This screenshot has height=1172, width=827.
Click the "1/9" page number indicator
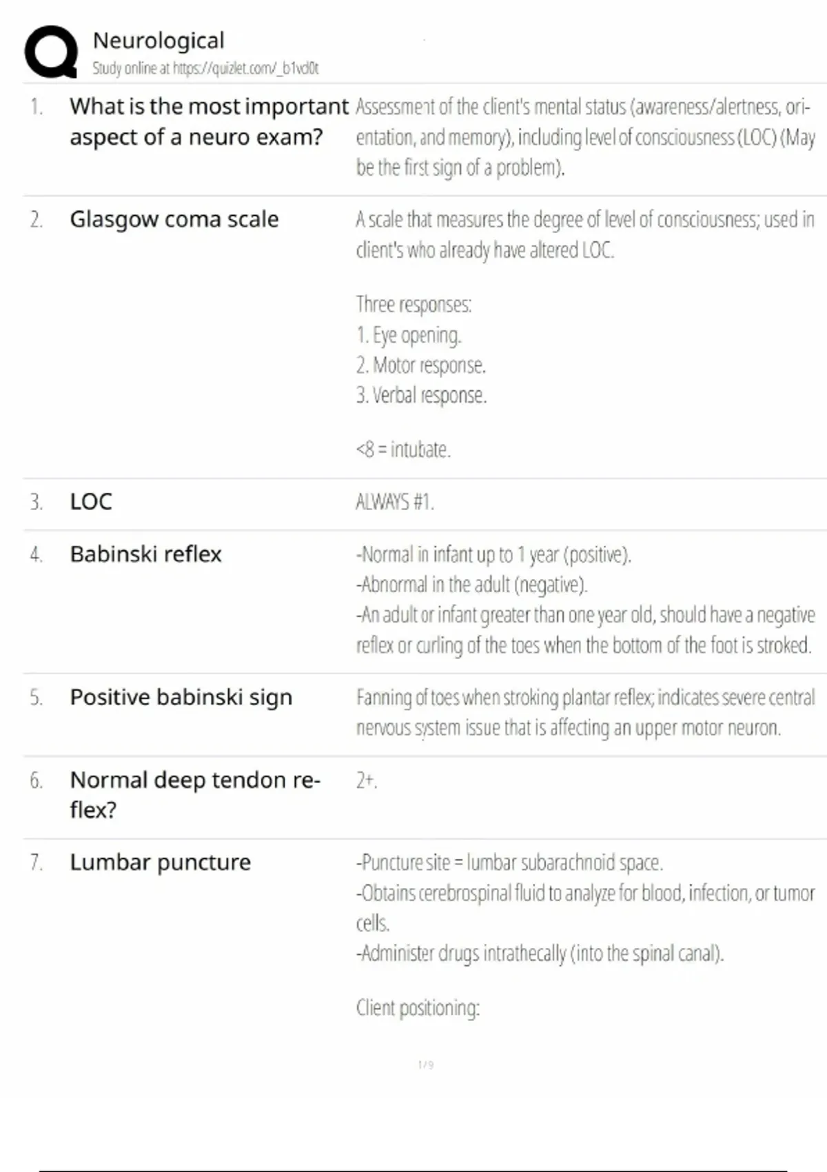[x=426, y=1065]
